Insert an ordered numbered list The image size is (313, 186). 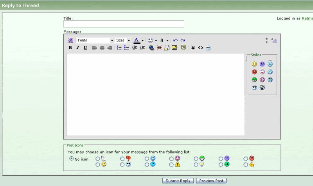click(x=119, y=48)
